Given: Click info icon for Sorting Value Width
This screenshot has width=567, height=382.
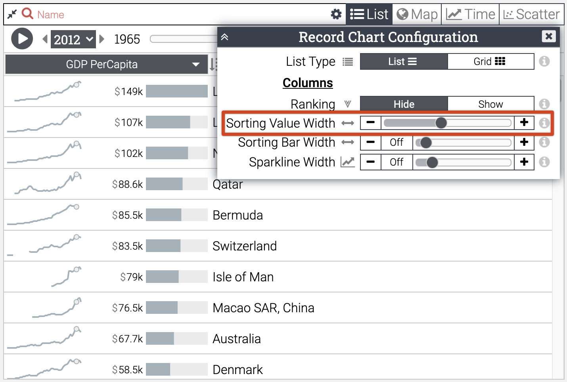Looking at the screenshot, I should [544, 123].
